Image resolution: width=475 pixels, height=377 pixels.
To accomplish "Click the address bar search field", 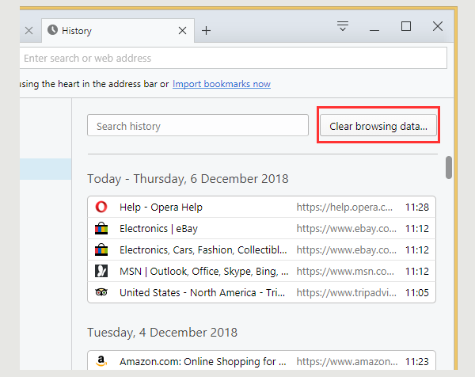I will (x=234, y=58).
